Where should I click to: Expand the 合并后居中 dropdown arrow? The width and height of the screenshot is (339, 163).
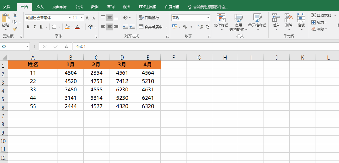(166, 27)
